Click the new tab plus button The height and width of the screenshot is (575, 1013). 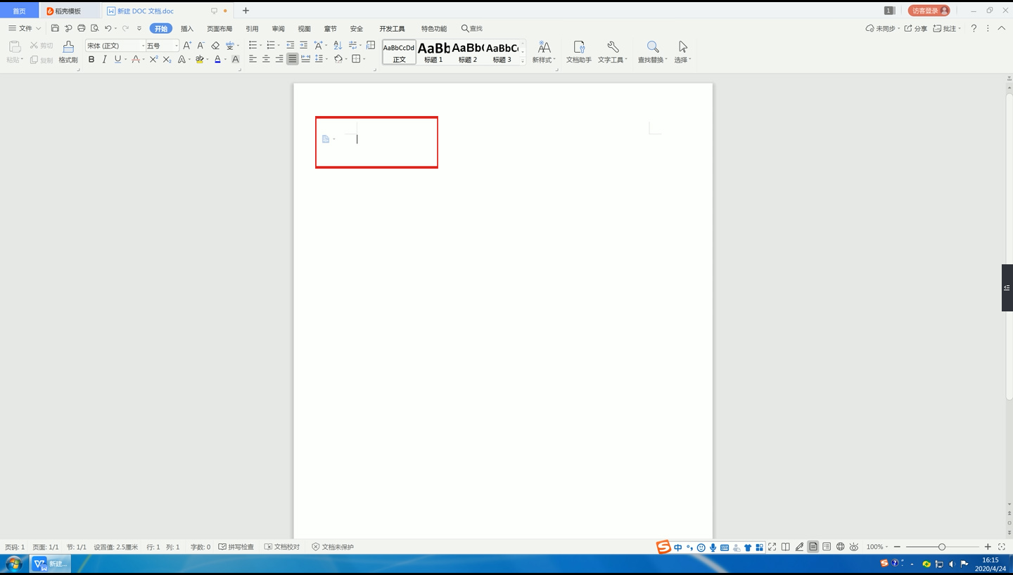[246, 11]
